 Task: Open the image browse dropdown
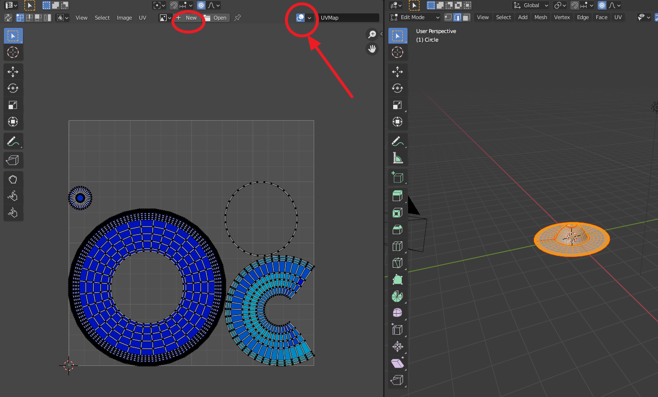click(x=165, y=18)
